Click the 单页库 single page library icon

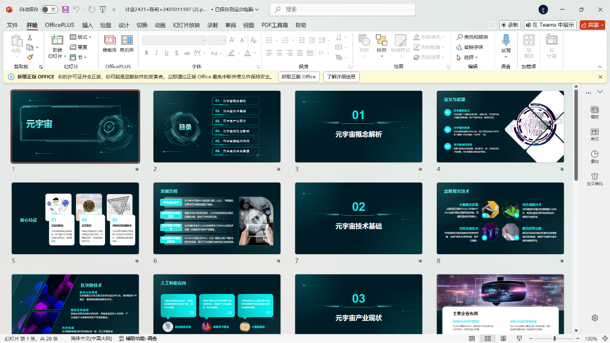(127, 43)
